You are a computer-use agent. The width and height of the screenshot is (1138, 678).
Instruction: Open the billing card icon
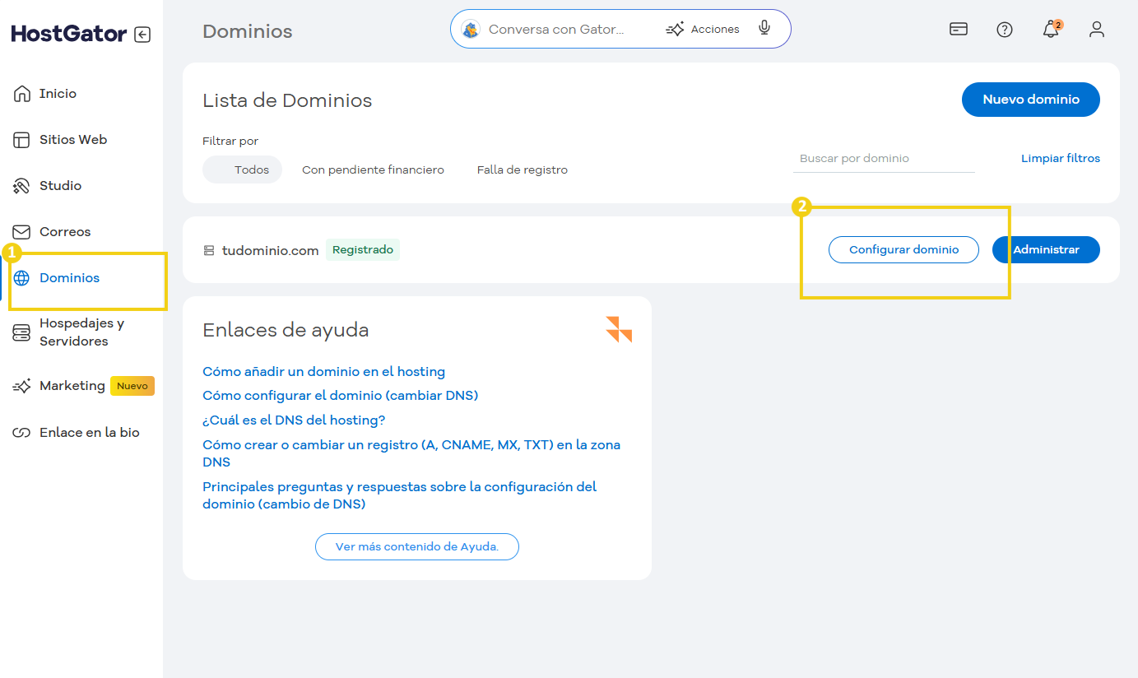pyautogui.click(x=958, y=30)
